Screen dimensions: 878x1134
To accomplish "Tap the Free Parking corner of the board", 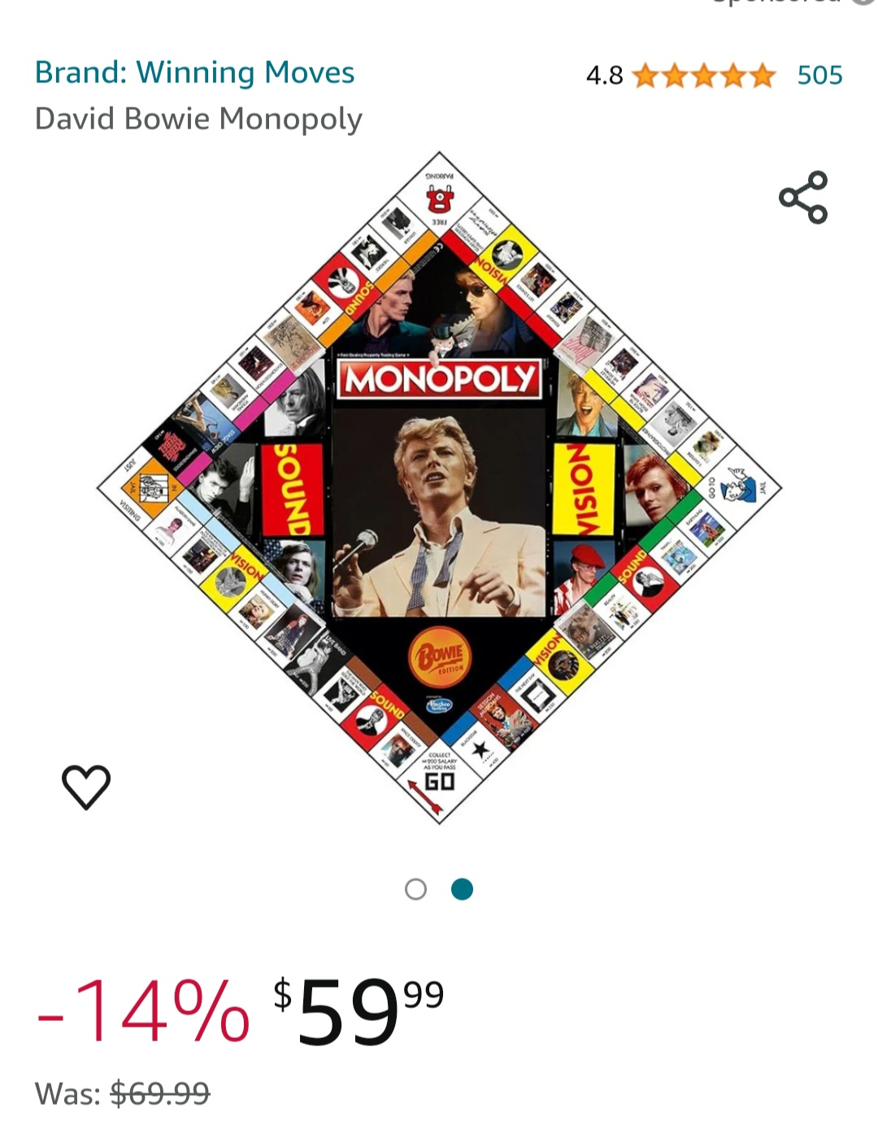I will 439,195.
